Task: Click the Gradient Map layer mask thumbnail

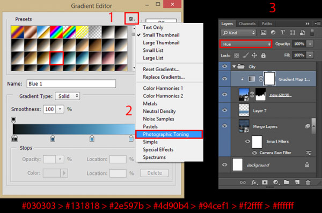Action: pyautogui.click(x=269, y=79)
